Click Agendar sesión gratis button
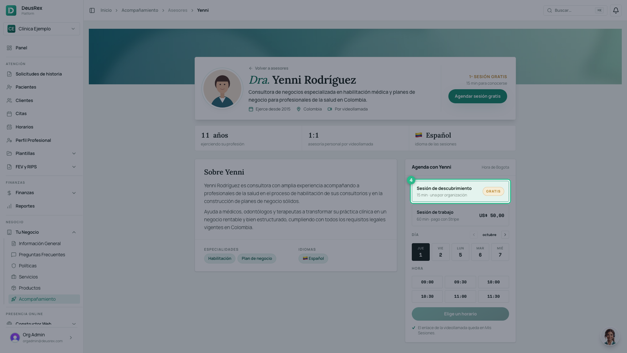This screenshot has height=353, width=627. [477, 96]
